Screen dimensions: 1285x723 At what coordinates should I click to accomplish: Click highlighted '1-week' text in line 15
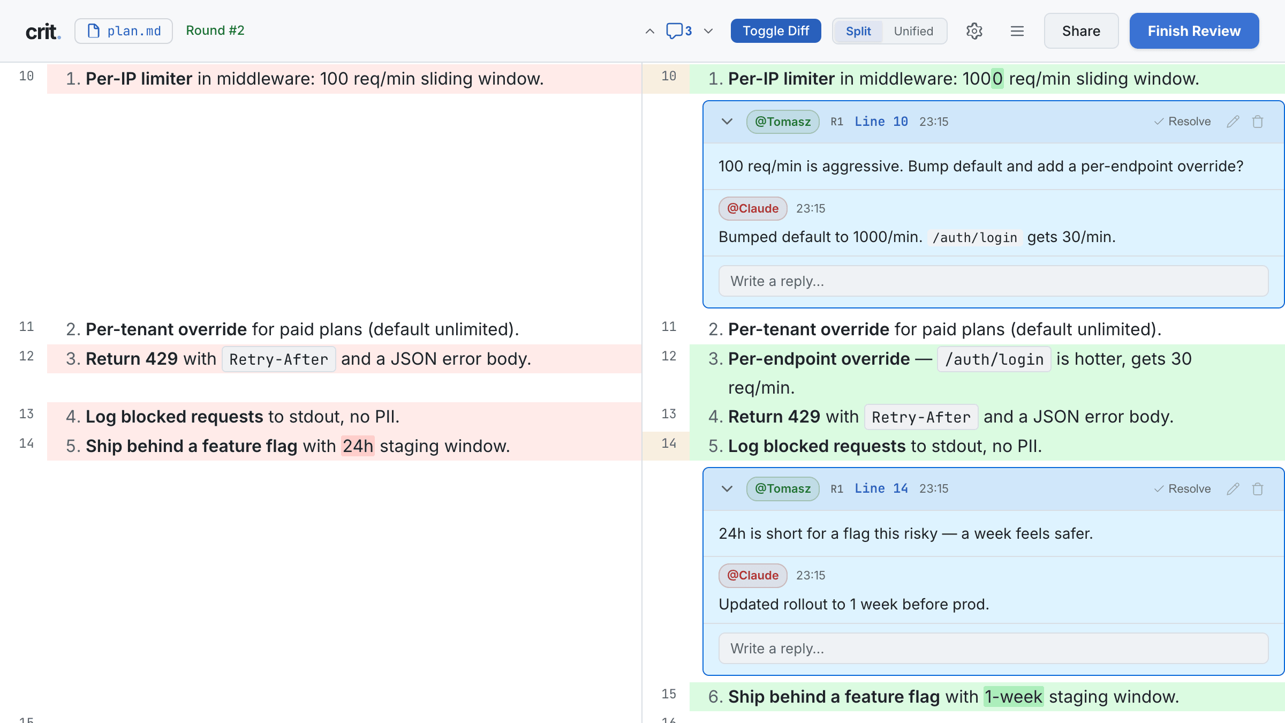pyautogui.click(x=1014, y=697)
